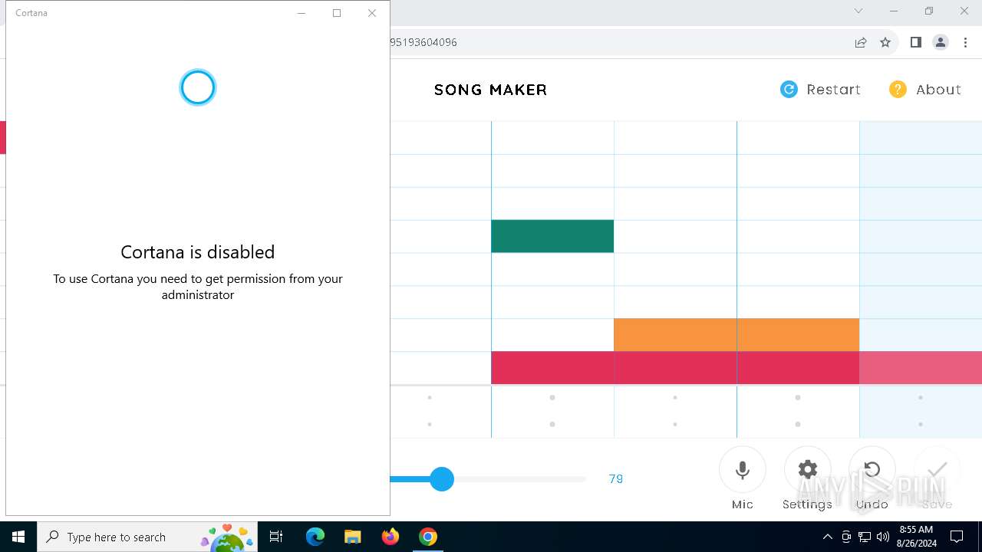Click the Chrome address bar URL
This screenshot has width=982, height=552.
[423, 42]
